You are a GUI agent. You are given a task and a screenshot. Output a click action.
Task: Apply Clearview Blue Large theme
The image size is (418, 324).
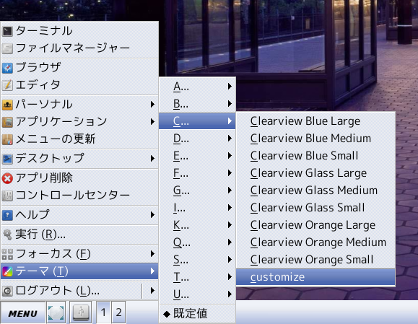(x=315, y=121)
